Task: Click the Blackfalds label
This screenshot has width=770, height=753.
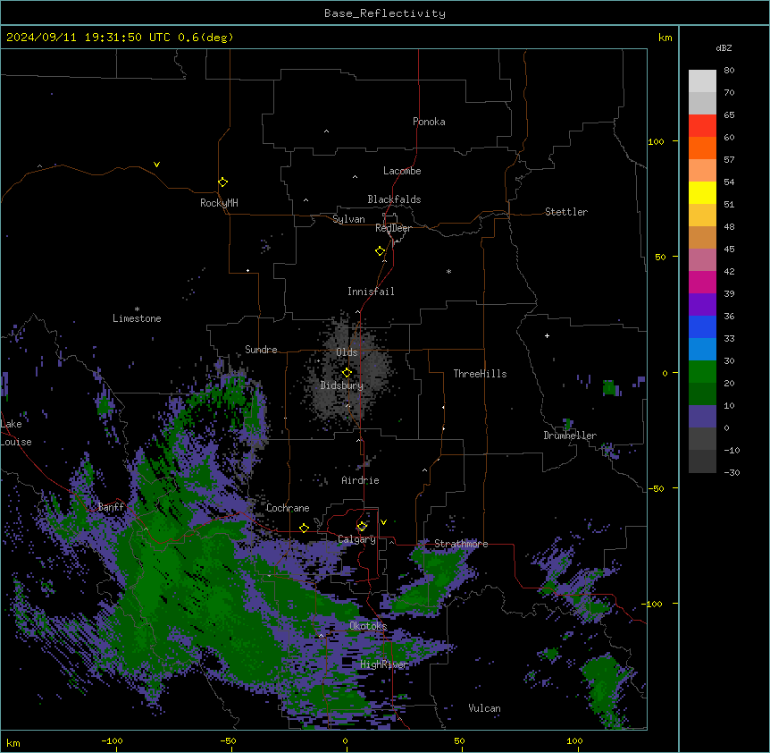Action: 394,199
